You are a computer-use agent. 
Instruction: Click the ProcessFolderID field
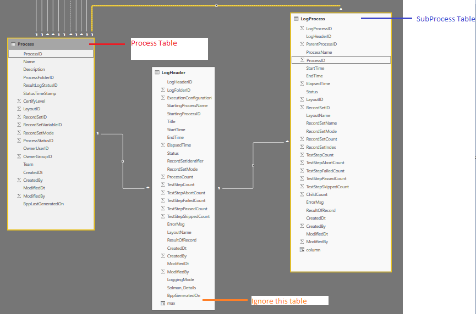pyautogui.click(x=39, y=77)
